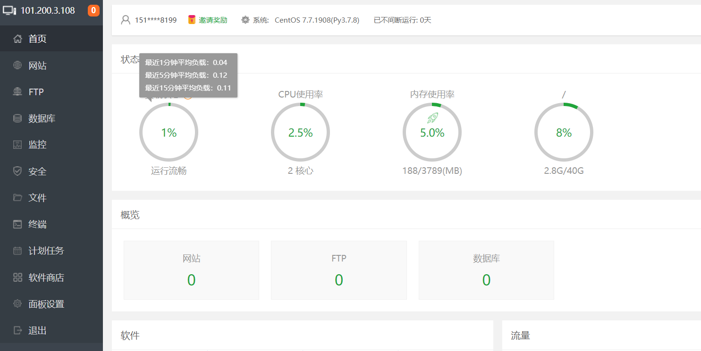This screenshot has height=351, width=701.
Task: Click the home icon in the sidebar
Action: 17,39
